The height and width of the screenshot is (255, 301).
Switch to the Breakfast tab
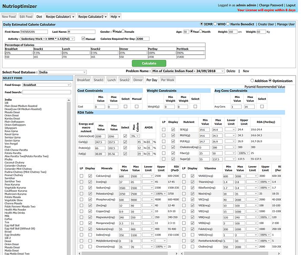click(x=84, y=80)
